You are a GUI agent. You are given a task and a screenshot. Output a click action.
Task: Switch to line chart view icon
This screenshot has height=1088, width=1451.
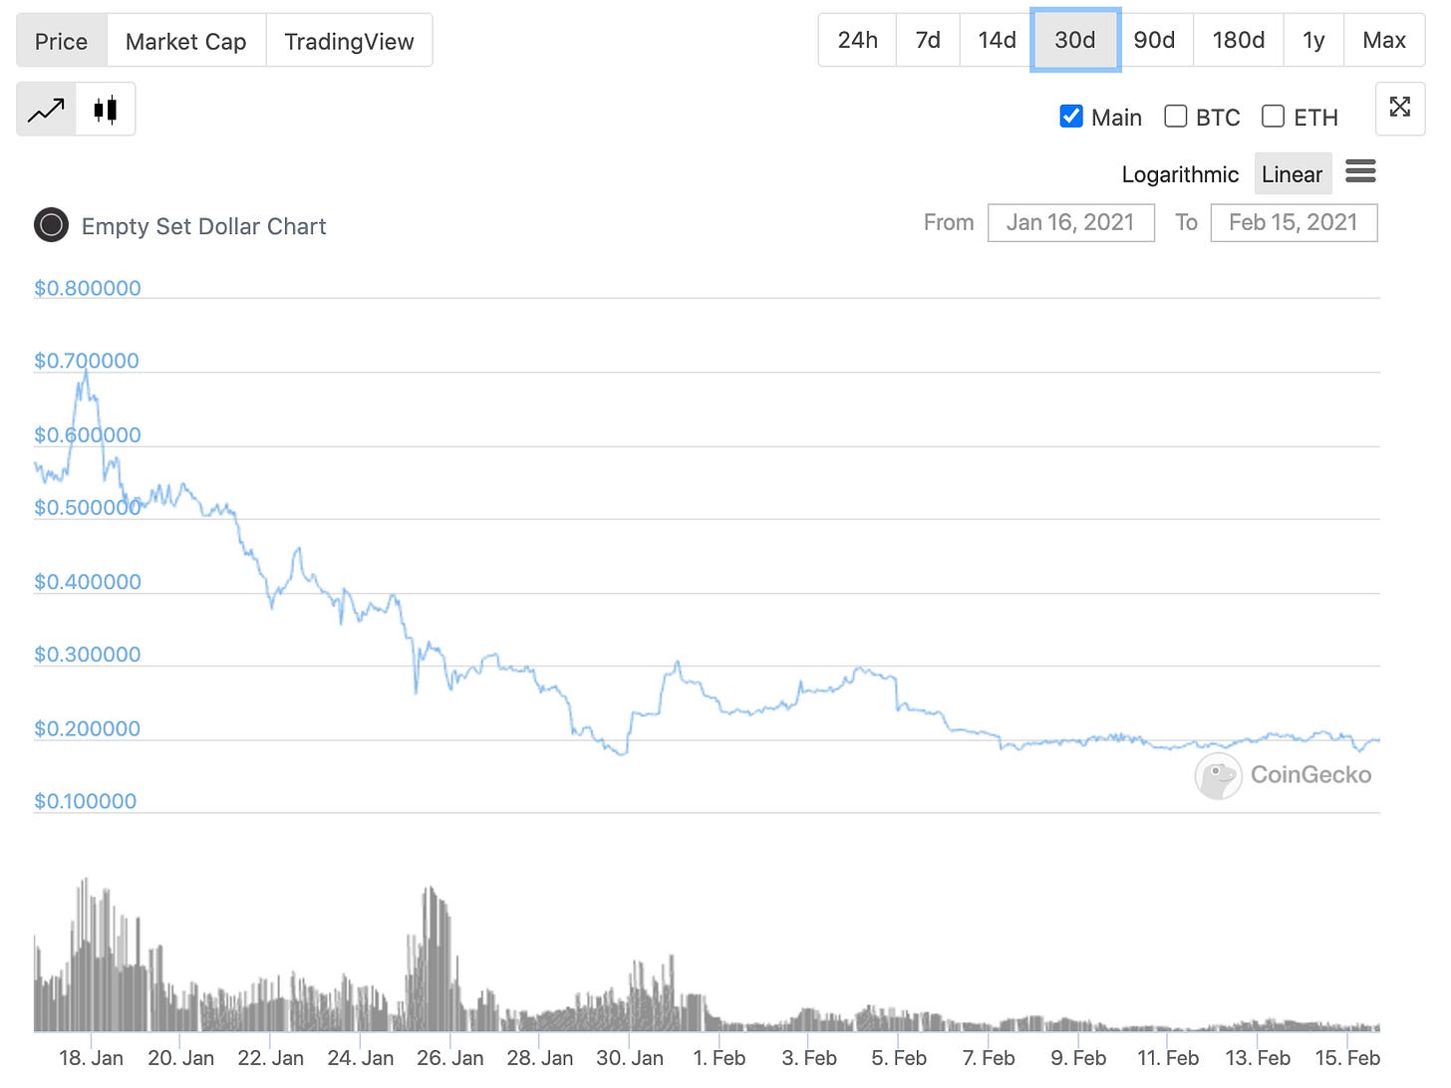[46, 110]
